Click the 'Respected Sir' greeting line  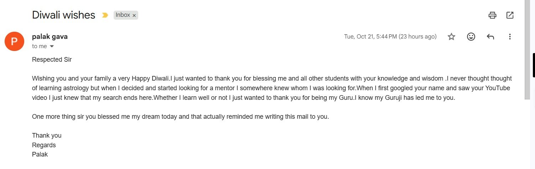tap(52, 60)
